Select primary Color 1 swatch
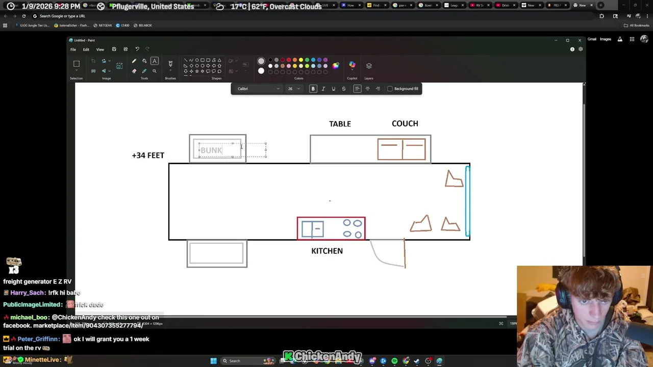The image size is (653, 367). click(x=261, y=61)
